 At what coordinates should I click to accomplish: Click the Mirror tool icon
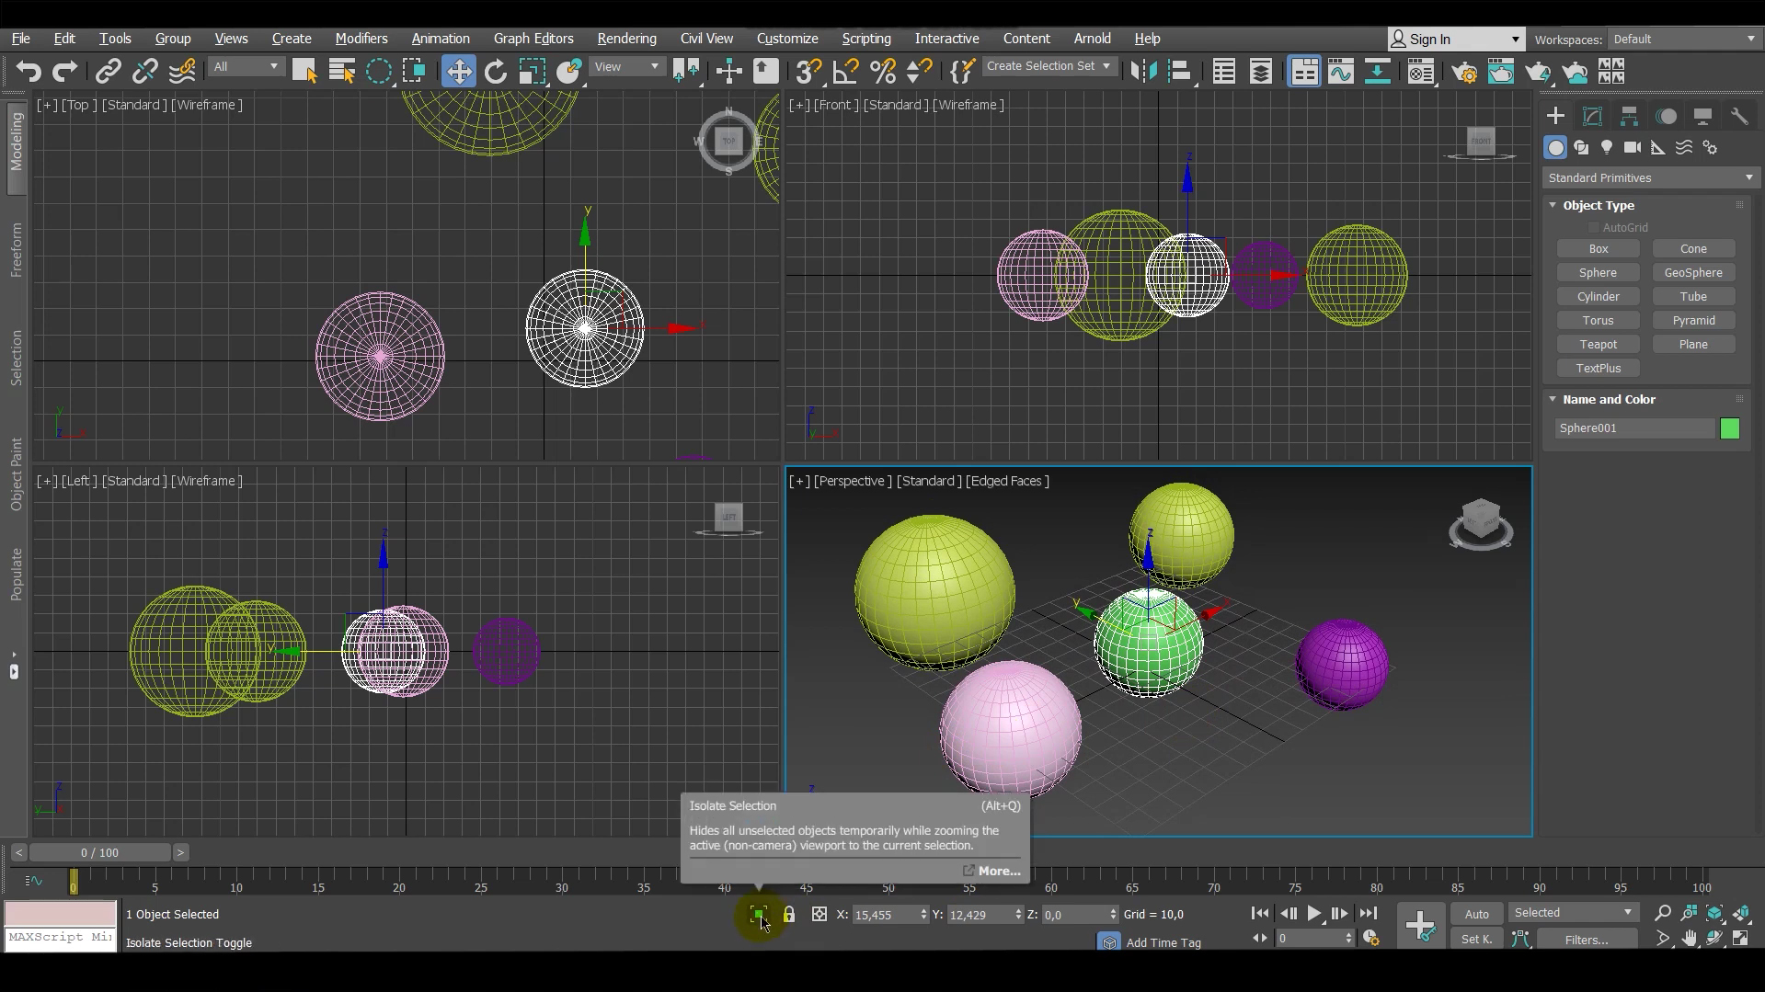(x=1143, y=72)
